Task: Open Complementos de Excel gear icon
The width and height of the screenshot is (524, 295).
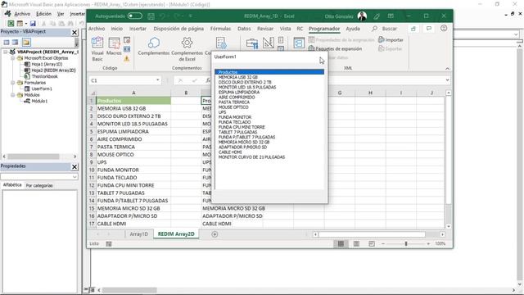Action: pyautogui.click(x=187, y=49)
